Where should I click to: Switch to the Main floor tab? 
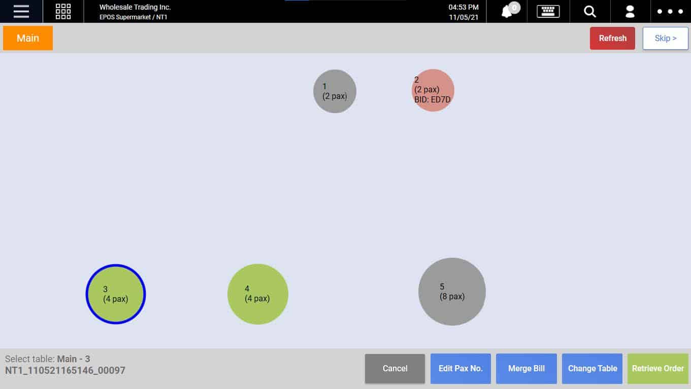(x=28, y=38)
